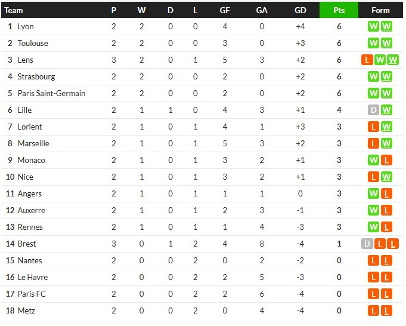
Task: Click the Nantes team name
Action: coord(30,261)
